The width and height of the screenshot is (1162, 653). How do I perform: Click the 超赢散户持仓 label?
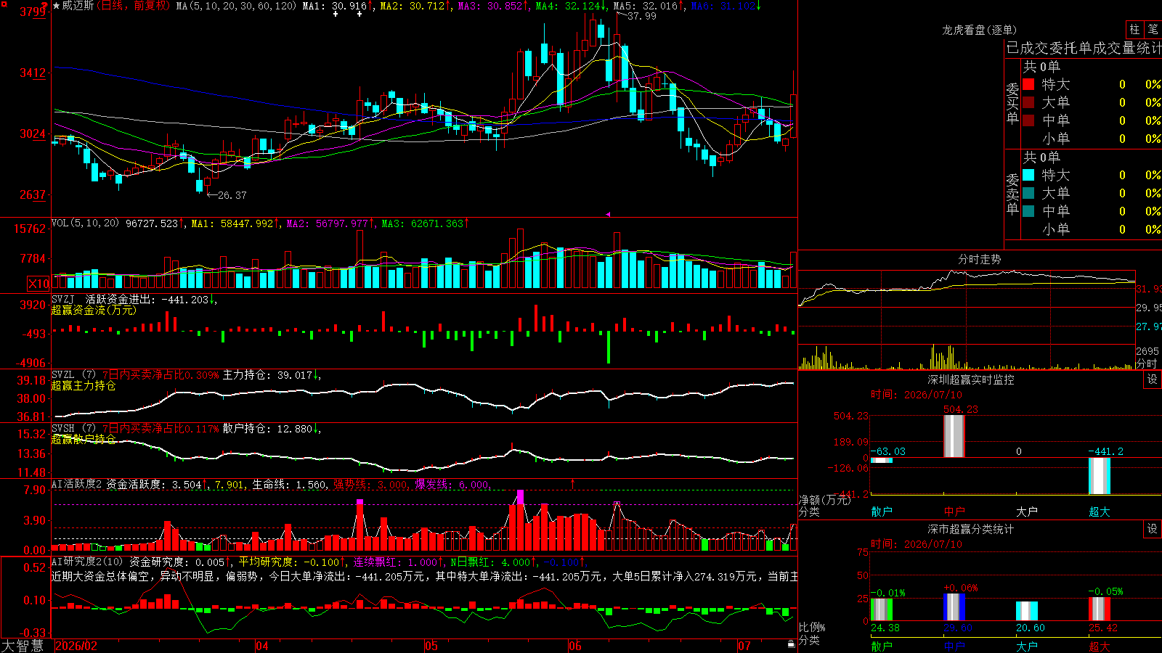(84, 439)
